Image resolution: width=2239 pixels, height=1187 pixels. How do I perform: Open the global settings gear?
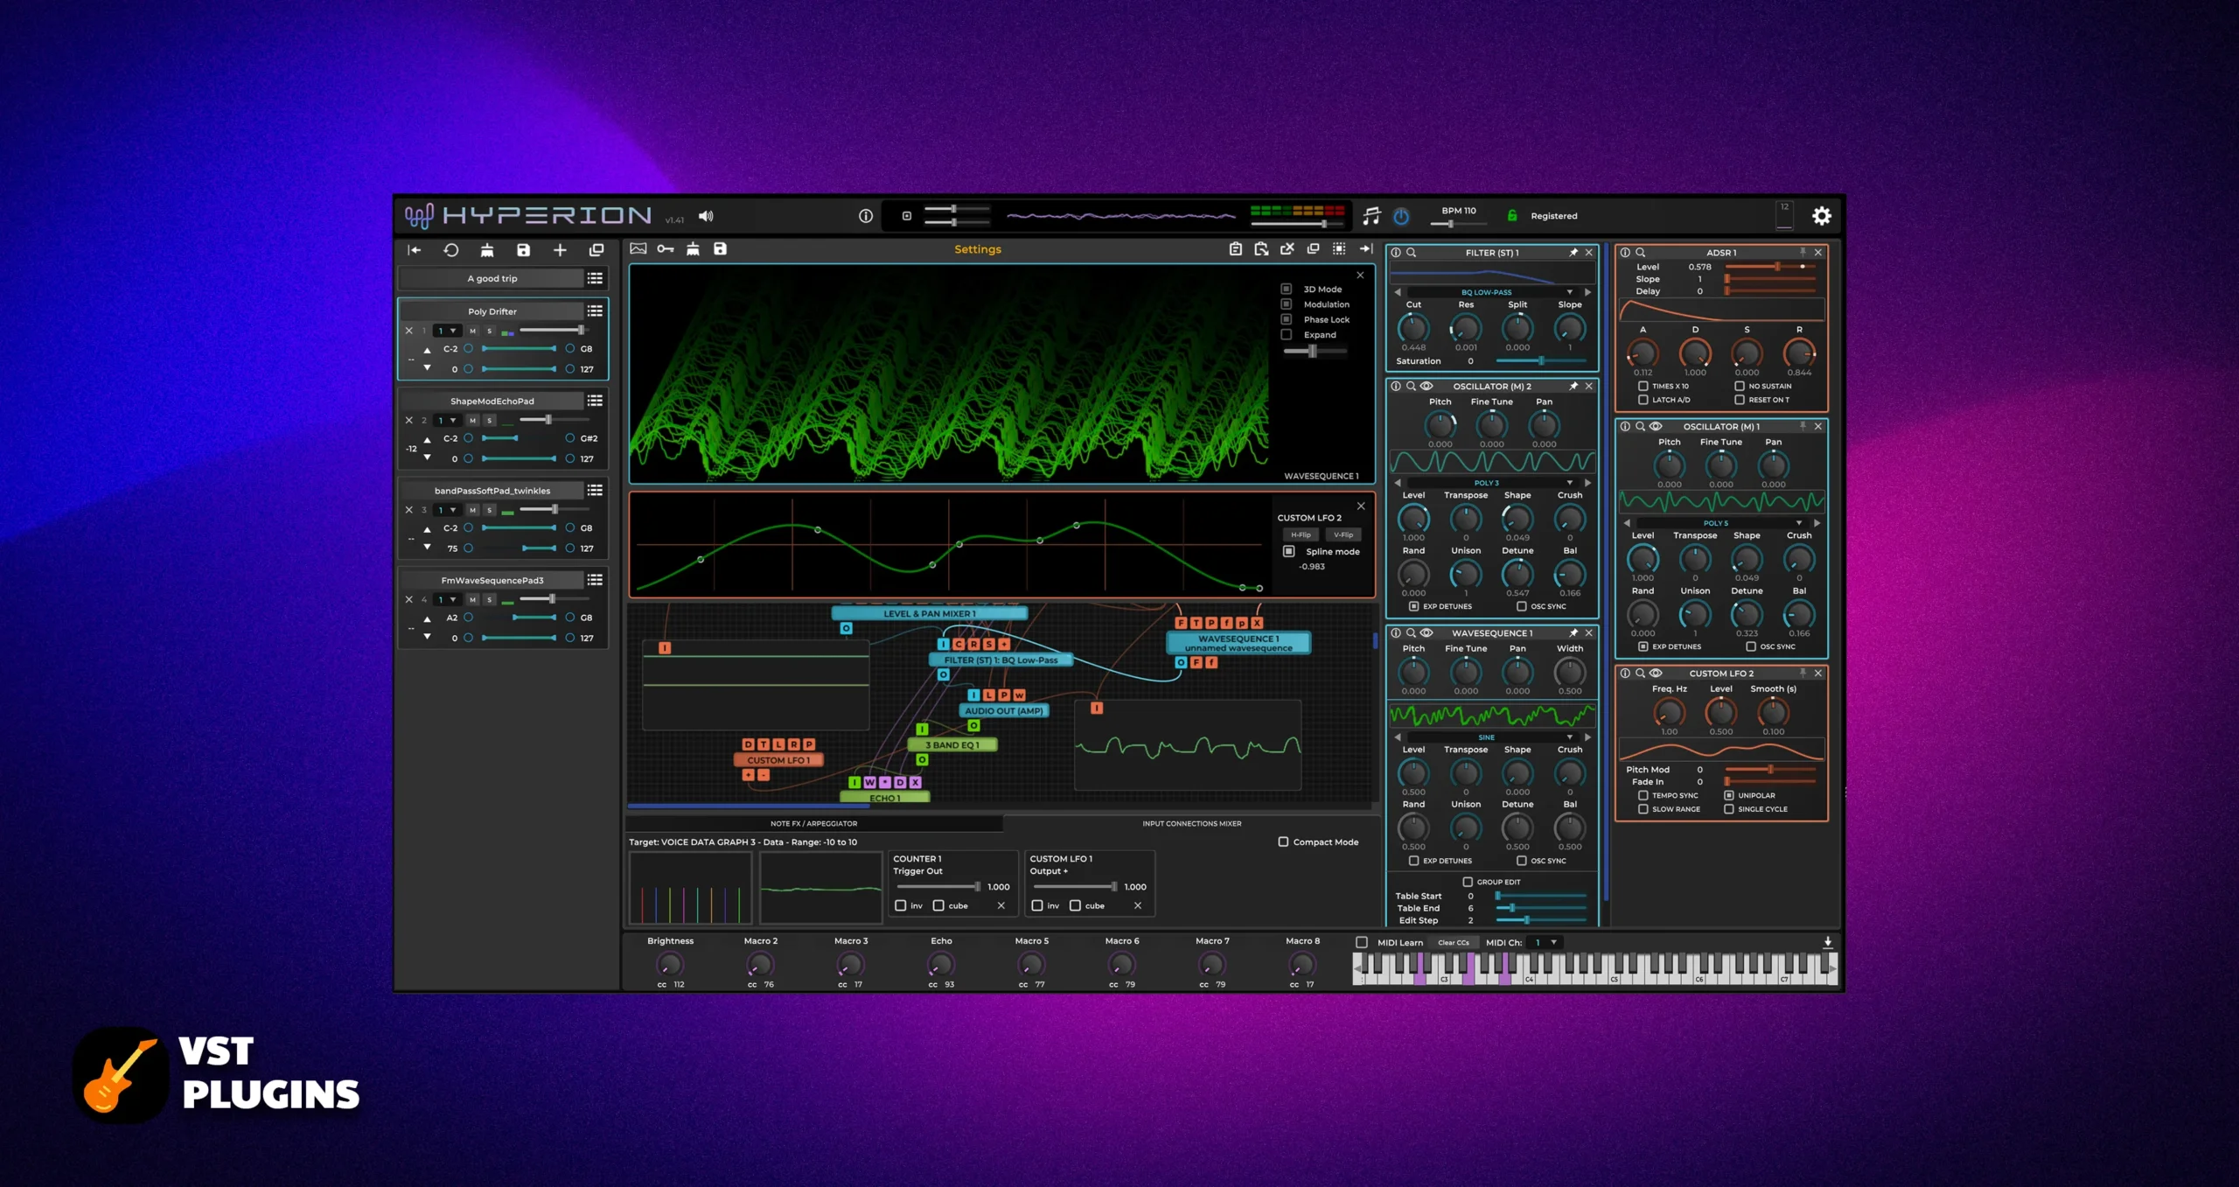(1821, 215)
